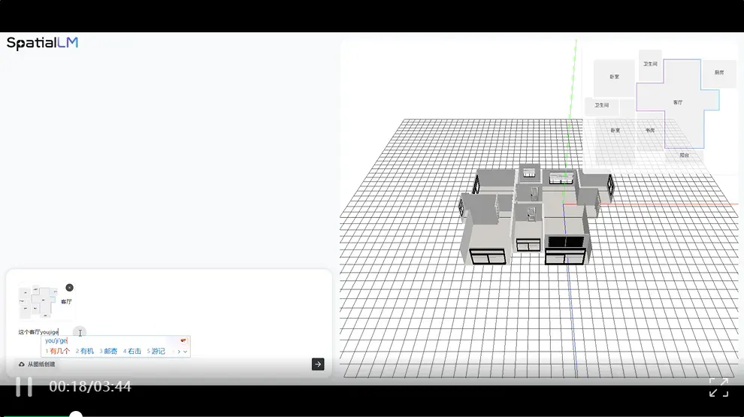The width and height of the screenshot is (744, 417).
Task: Enter fullscreen video mode
Action: pos(719,387)
